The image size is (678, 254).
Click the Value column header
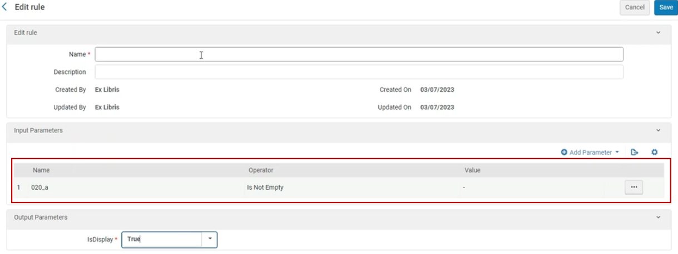472,170
